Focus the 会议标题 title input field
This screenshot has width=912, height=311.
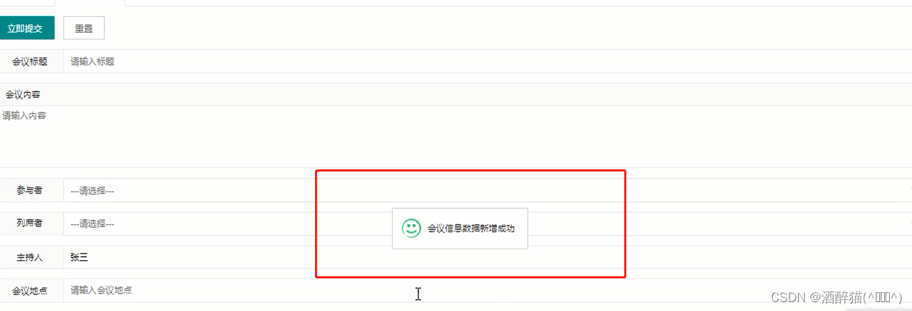coord(487,61)
